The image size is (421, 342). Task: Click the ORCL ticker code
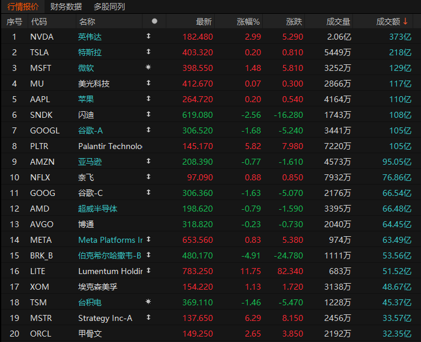40,334
